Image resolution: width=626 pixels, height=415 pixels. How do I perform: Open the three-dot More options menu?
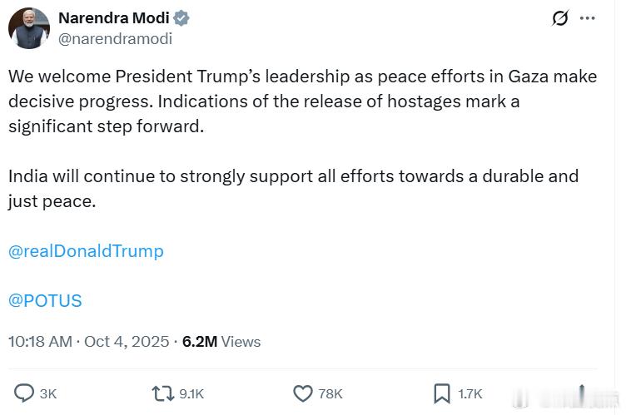click(588, 18)
